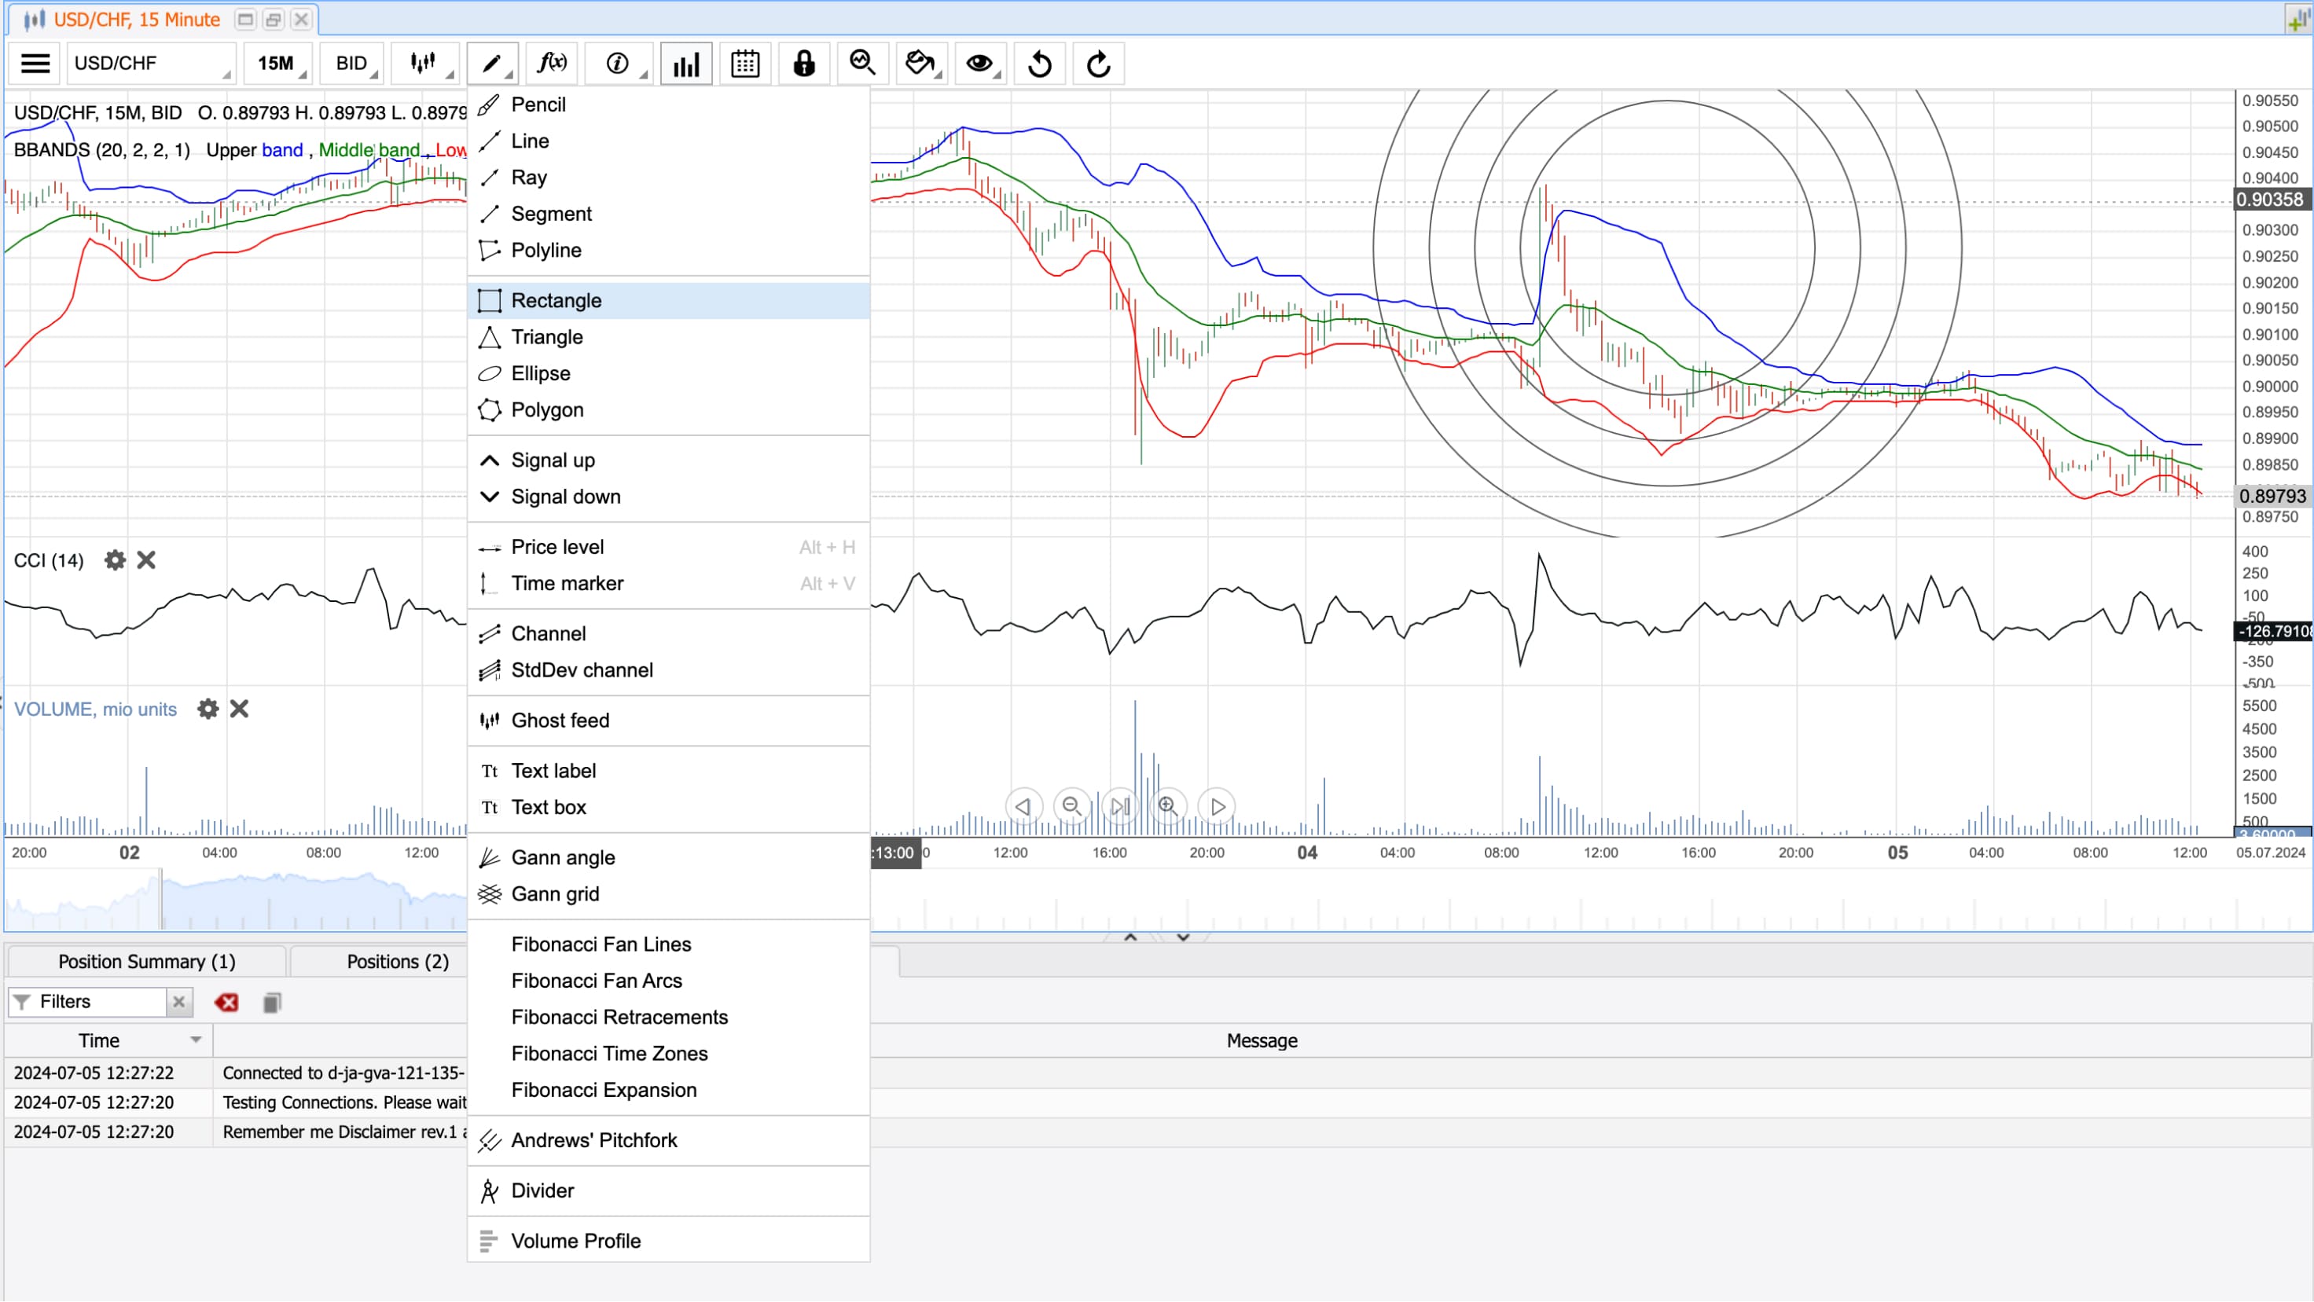This screenshot has width=2314, height=1302.
Task: Toggle the eye visibility button
Action: (x=979, y=64)
